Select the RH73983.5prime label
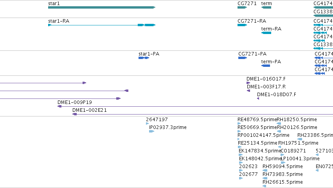 coord(283,174)
